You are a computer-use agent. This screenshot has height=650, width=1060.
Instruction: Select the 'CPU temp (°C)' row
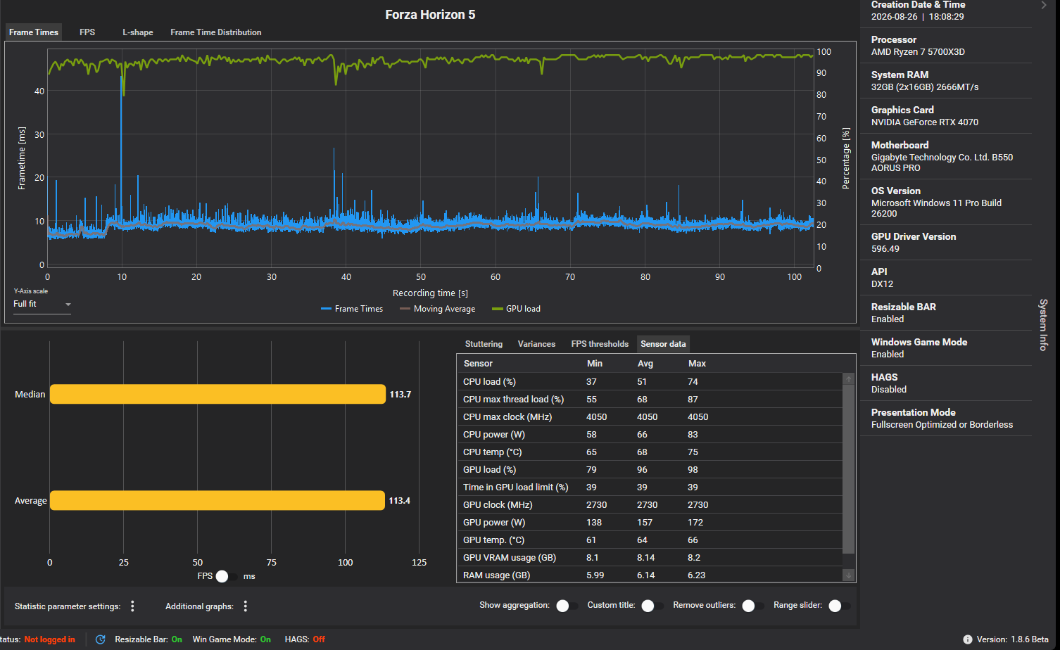pyautogui.click(x=650, y=452)
